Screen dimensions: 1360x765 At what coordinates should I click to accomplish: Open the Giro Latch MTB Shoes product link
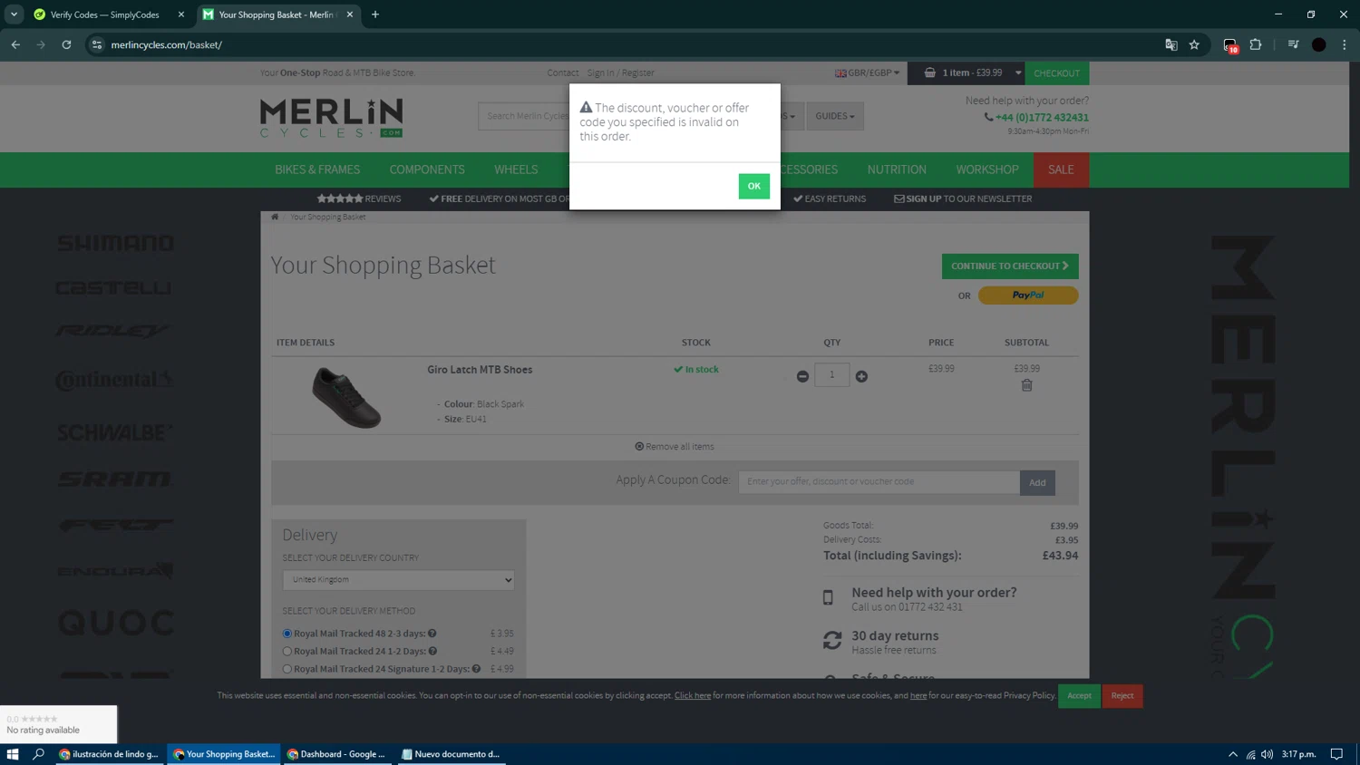(x=480, y=370)
